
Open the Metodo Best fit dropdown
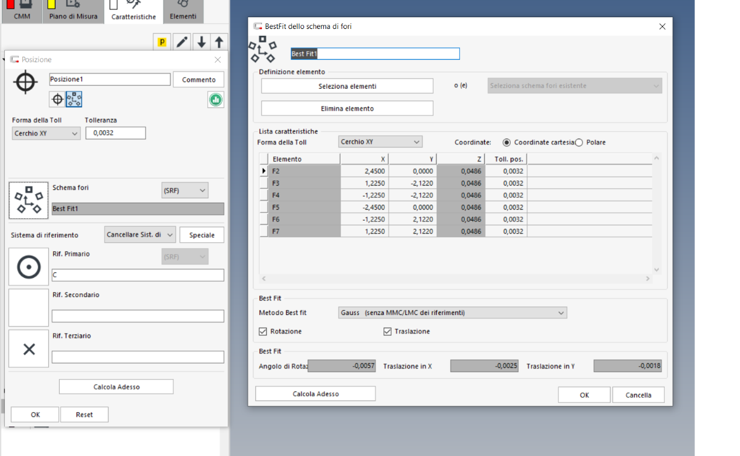click(x=452, y=313)
